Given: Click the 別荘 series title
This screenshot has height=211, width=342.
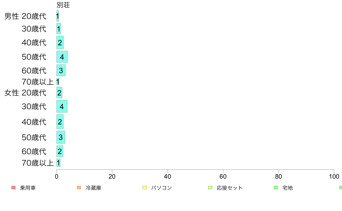Looking at the screenshot, I should (x=63, y=5).
